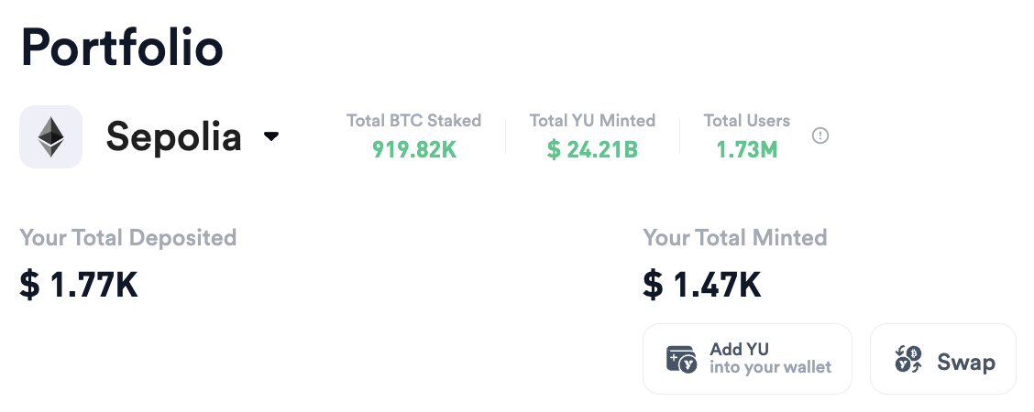Open the info icon beside Total Users

[x=819, y=136]
